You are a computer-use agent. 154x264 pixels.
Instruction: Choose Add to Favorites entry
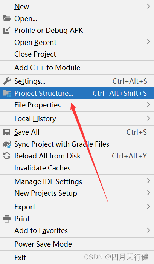[x=77, y=230]
